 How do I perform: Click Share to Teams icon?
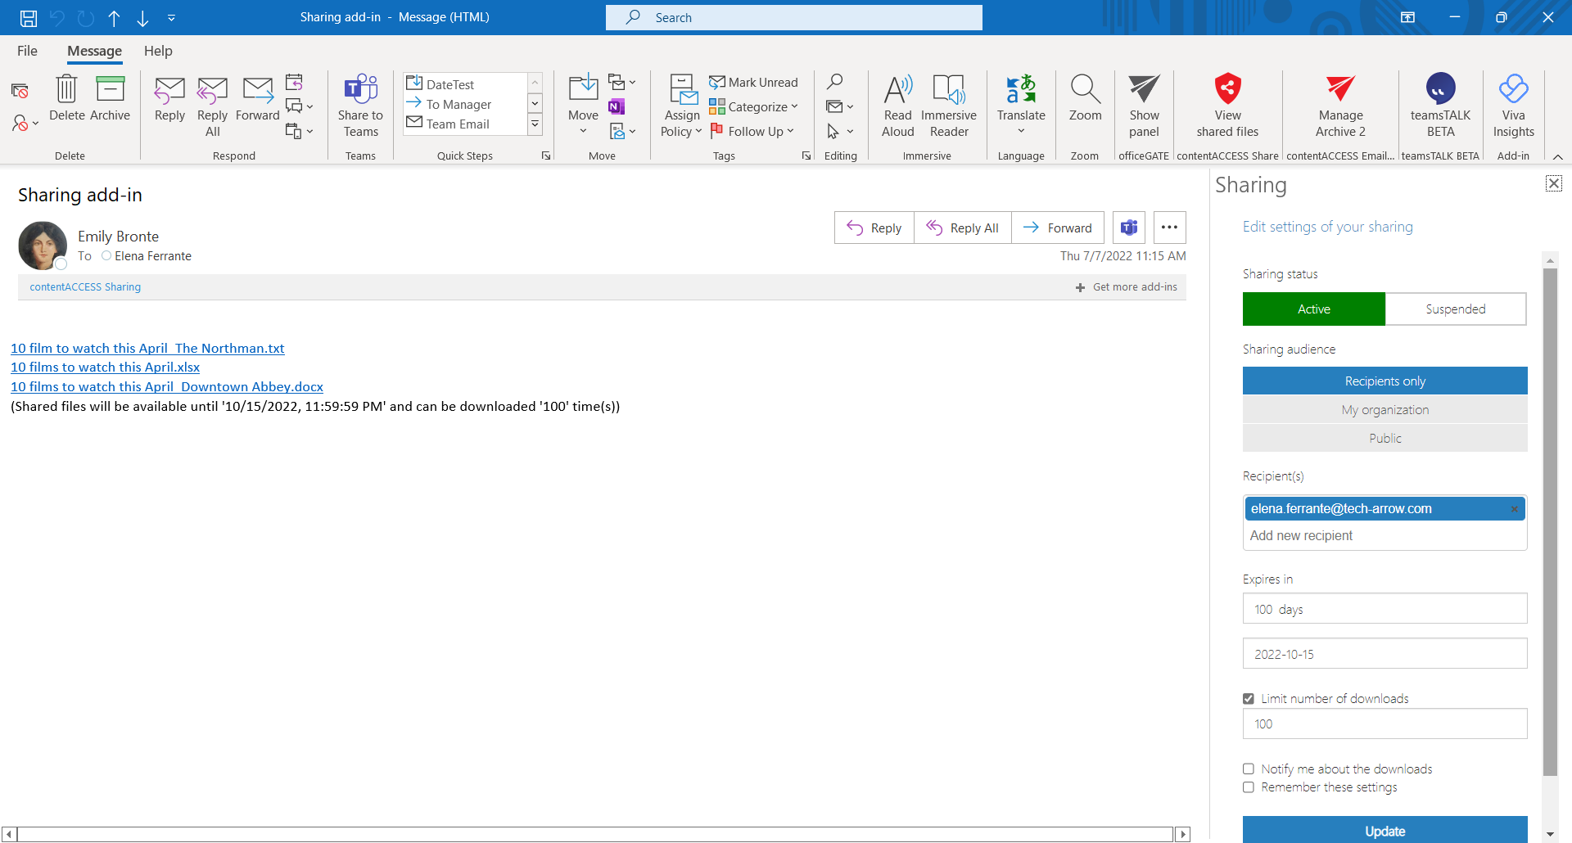pyautogui.click(x=360, y=89)
